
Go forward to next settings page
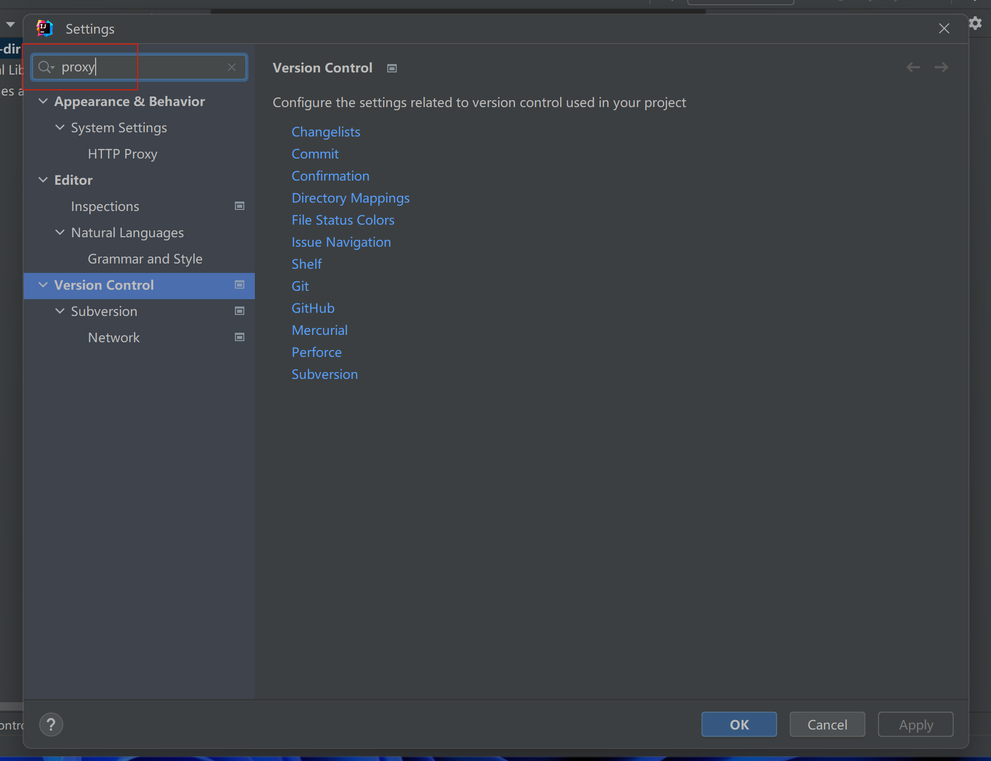click(941, 67)
